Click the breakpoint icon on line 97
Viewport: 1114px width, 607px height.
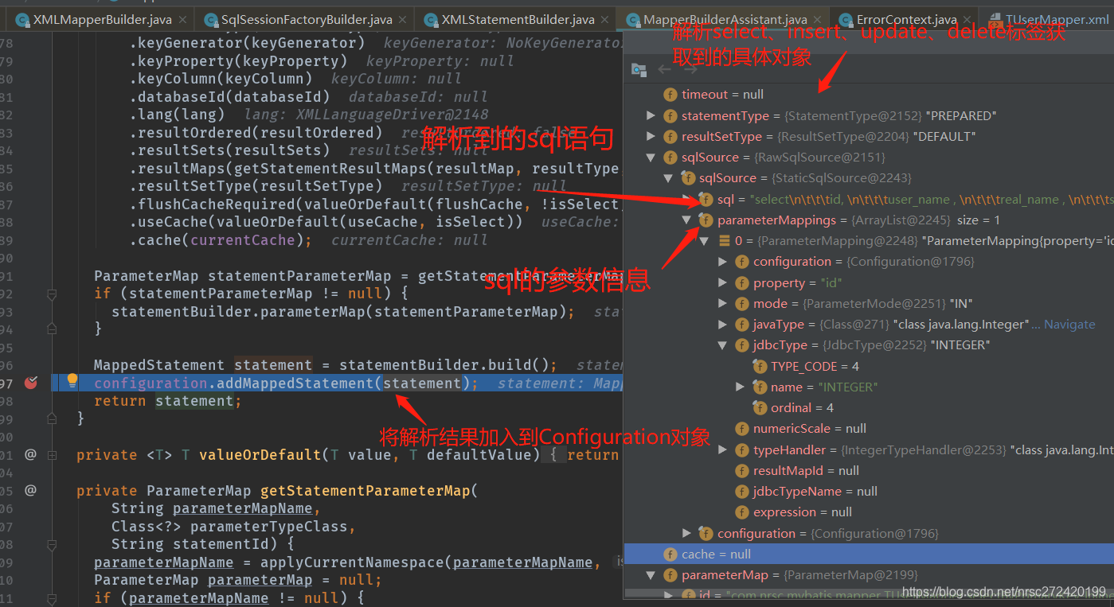pyautogui.click(x=31, y=383)
